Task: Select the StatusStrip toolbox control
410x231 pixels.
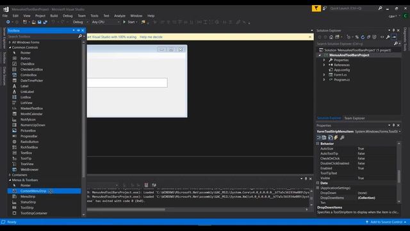Action: coord(28,202)
